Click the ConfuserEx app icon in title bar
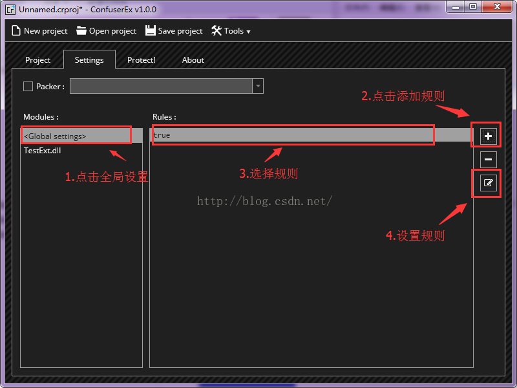This screenshot has width=517, height=388. pyautogui.click(x=10, y=9)
